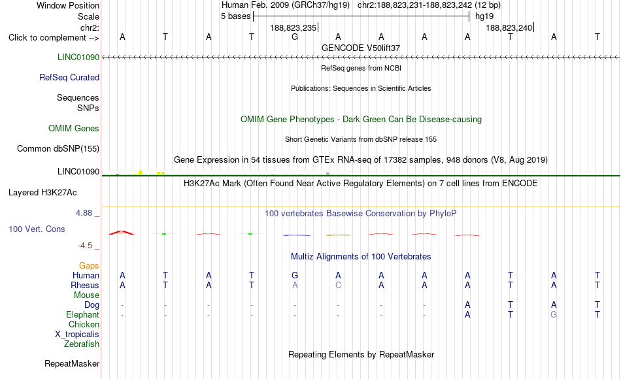The image size is (621, 379).
Task: Open the RefSeq Curated track label
Action: pos(69,77)
